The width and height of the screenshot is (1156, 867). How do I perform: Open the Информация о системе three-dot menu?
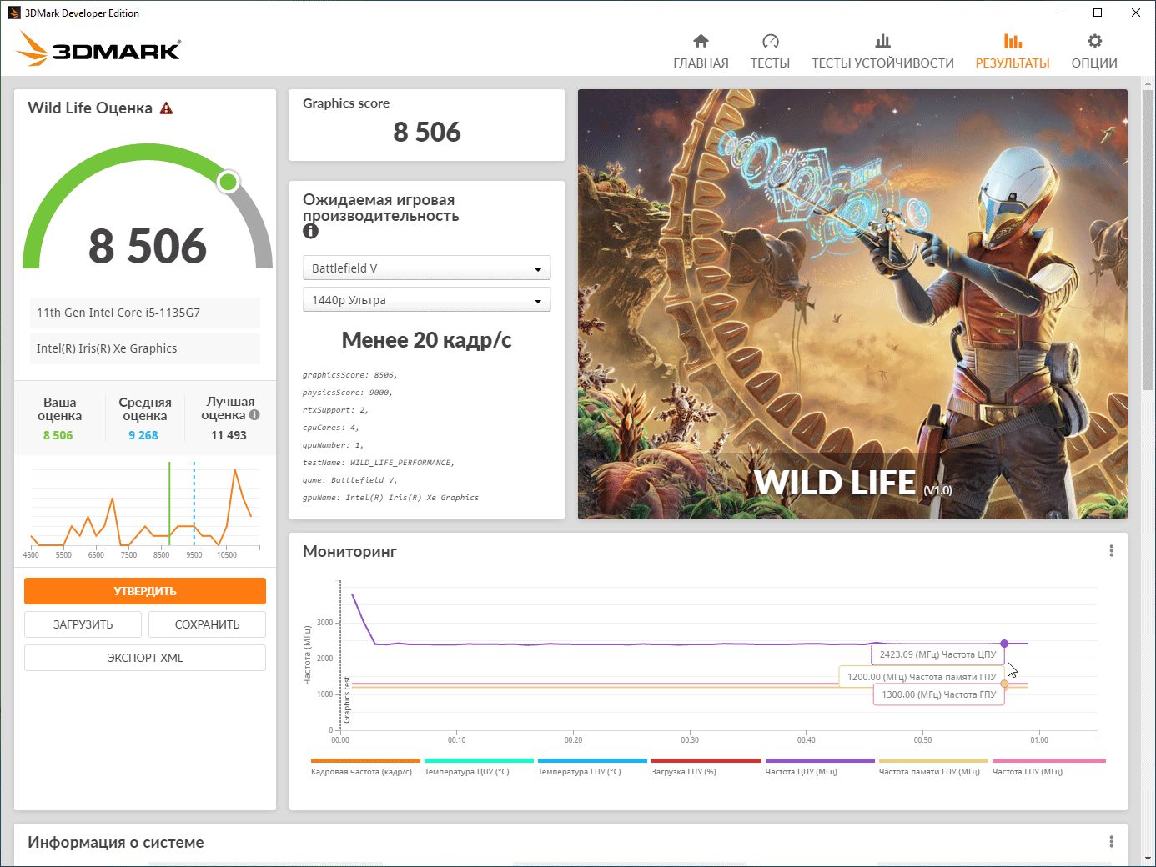tap(1111, 842)
